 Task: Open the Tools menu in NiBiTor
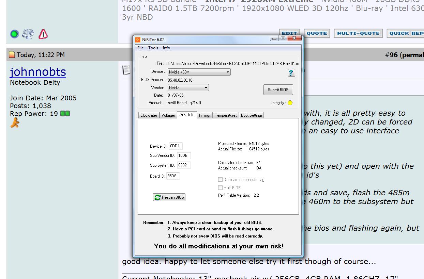(x=153, y=48)
